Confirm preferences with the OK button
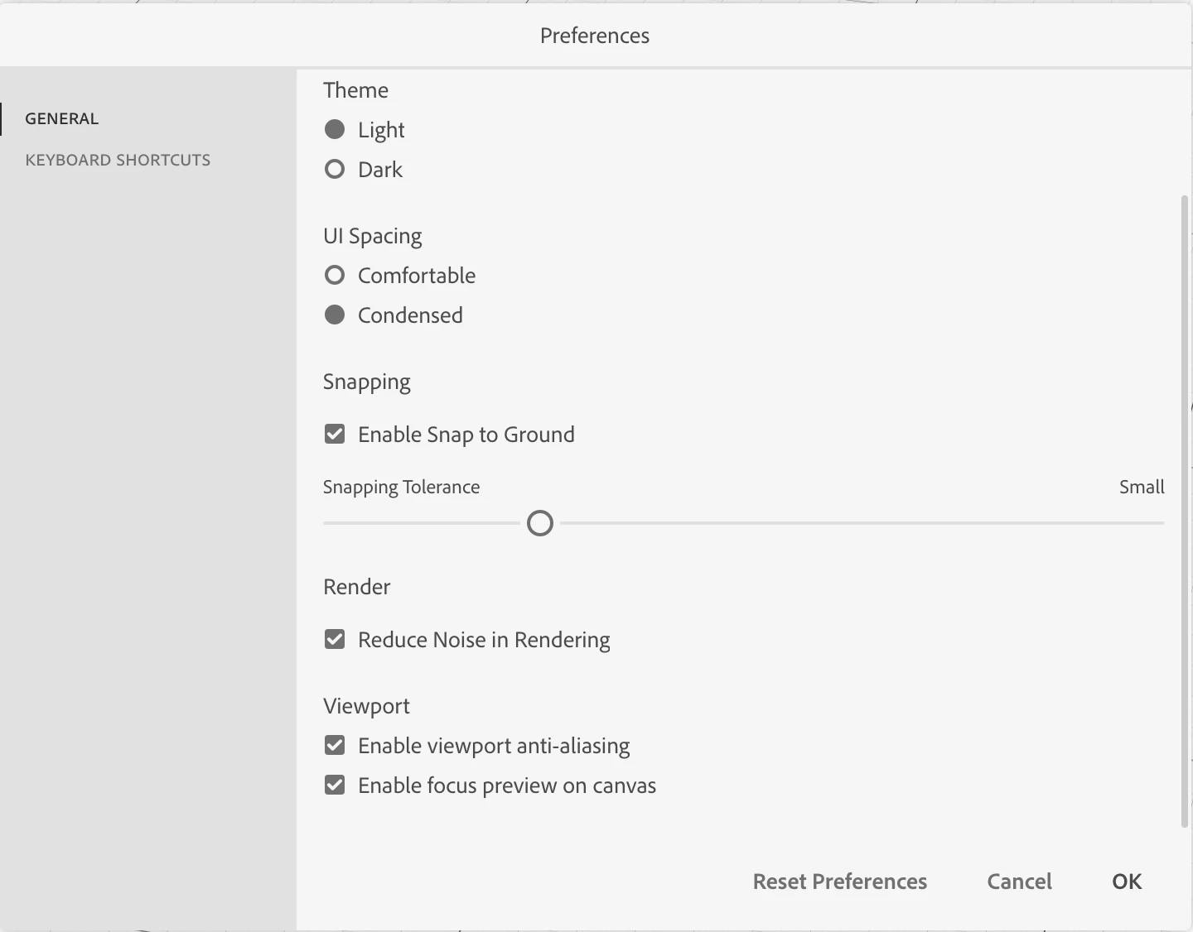 (x=1127, y=882)
